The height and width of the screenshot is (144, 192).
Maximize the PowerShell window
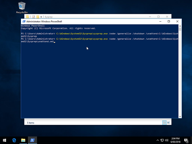point(169,21)
